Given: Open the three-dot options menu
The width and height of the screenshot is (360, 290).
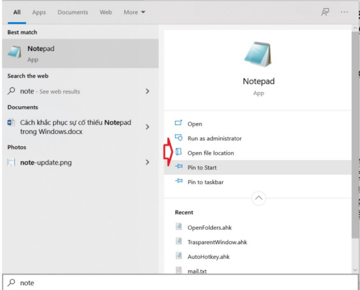Looking at the screenshot, I should (344, 12).
